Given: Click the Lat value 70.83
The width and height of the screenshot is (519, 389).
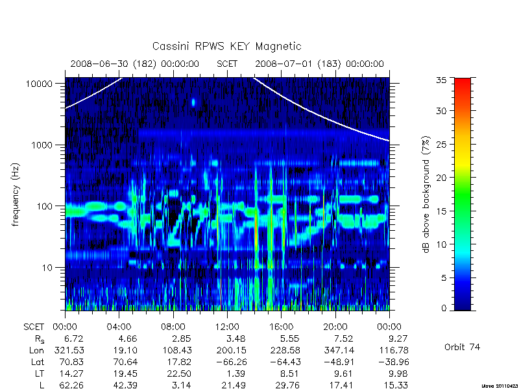Looking at the screenshot, I should click(x=71, y=362).
